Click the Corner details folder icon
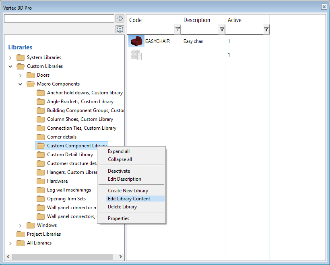The height and width of the screenshot is (265, 330). click(x=41, y=137)
